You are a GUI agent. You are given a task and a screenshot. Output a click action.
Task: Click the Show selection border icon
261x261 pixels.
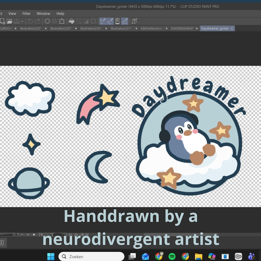(x=93, y=21)
